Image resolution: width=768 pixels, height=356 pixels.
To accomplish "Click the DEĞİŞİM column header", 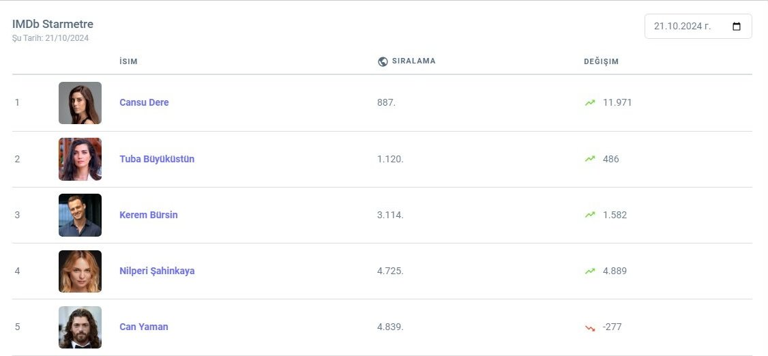I will (601, 61).
